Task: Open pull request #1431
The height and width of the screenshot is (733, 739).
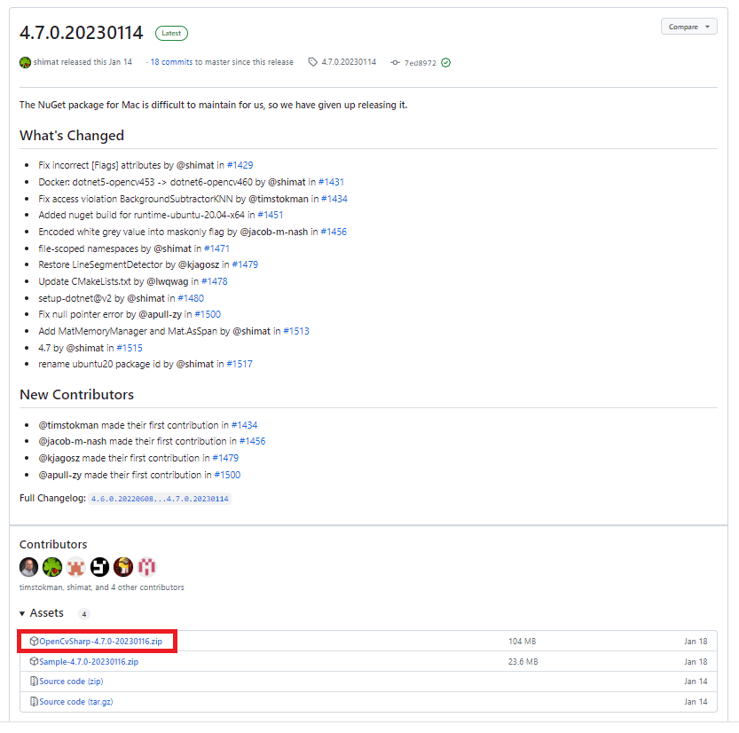Action: tap(331, 182)
